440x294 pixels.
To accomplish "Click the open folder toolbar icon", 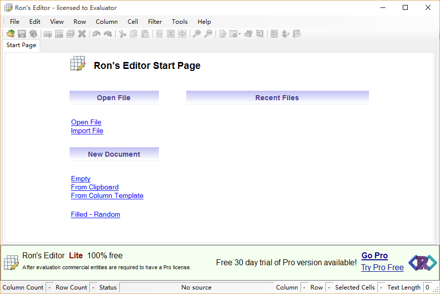I will click(x=10, y=34).
